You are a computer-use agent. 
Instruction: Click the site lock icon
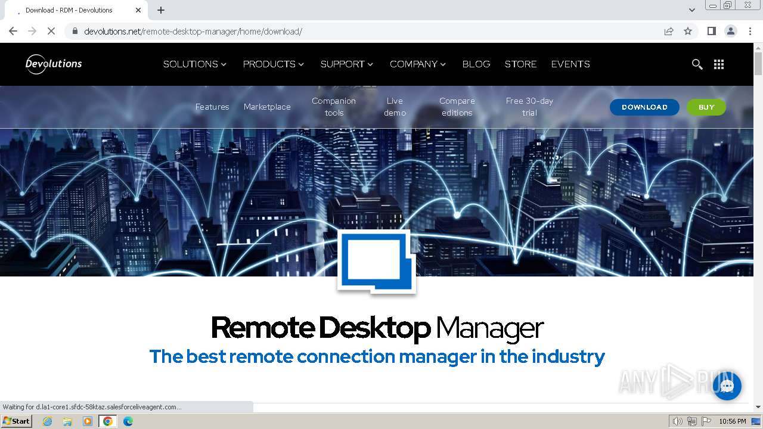(x=75, y=31)
